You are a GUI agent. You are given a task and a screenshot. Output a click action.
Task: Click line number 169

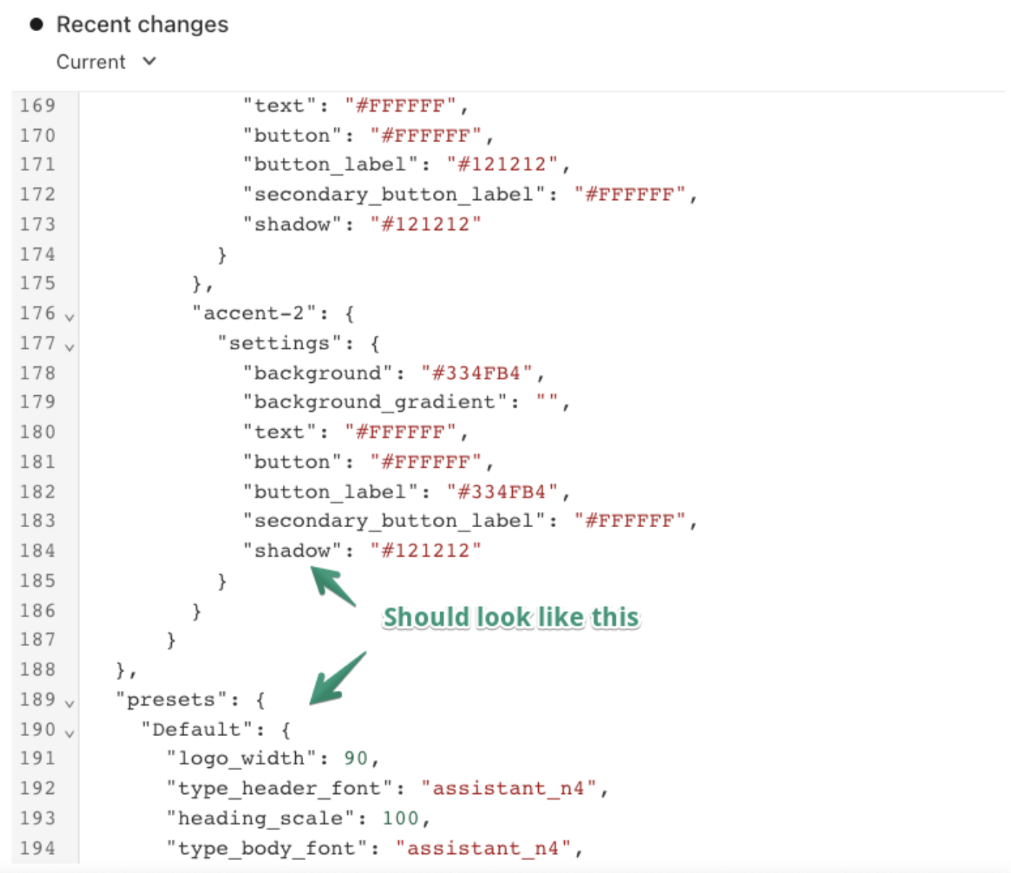(38, 105)
